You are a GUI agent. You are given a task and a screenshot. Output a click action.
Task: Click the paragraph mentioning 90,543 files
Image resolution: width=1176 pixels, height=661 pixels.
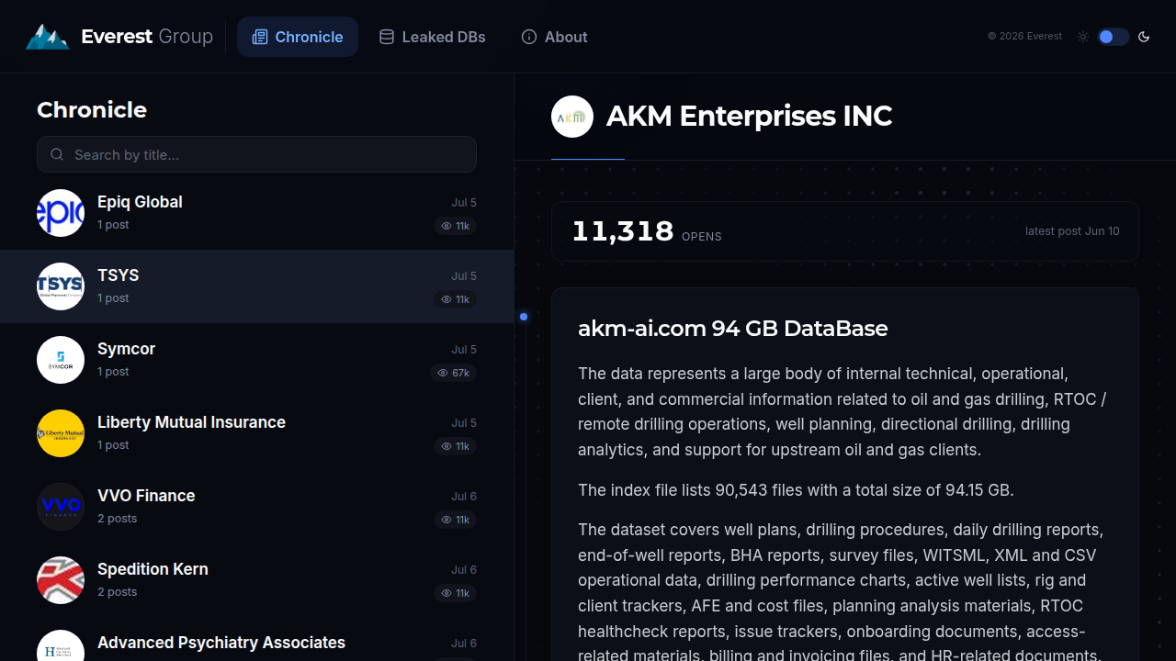796,490
